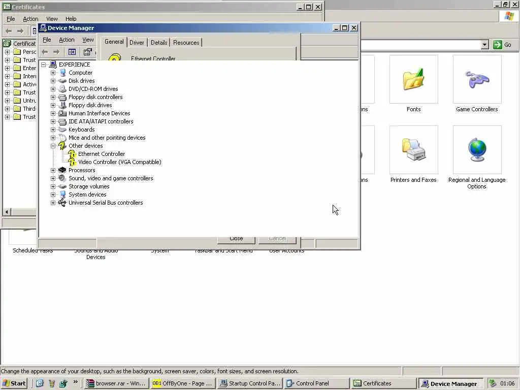The width and height of the screenshot is (520, 390).
Task: Click Device Manager show/hide console tree icon
Action: coord(72,52)
